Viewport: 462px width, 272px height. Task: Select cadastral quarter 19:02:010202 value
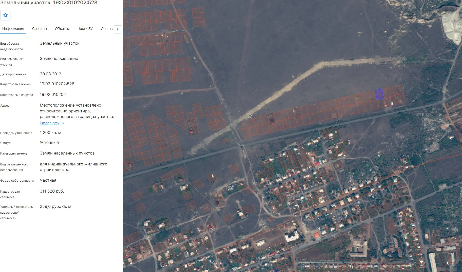pyautogui.click(x=53, y=95)
